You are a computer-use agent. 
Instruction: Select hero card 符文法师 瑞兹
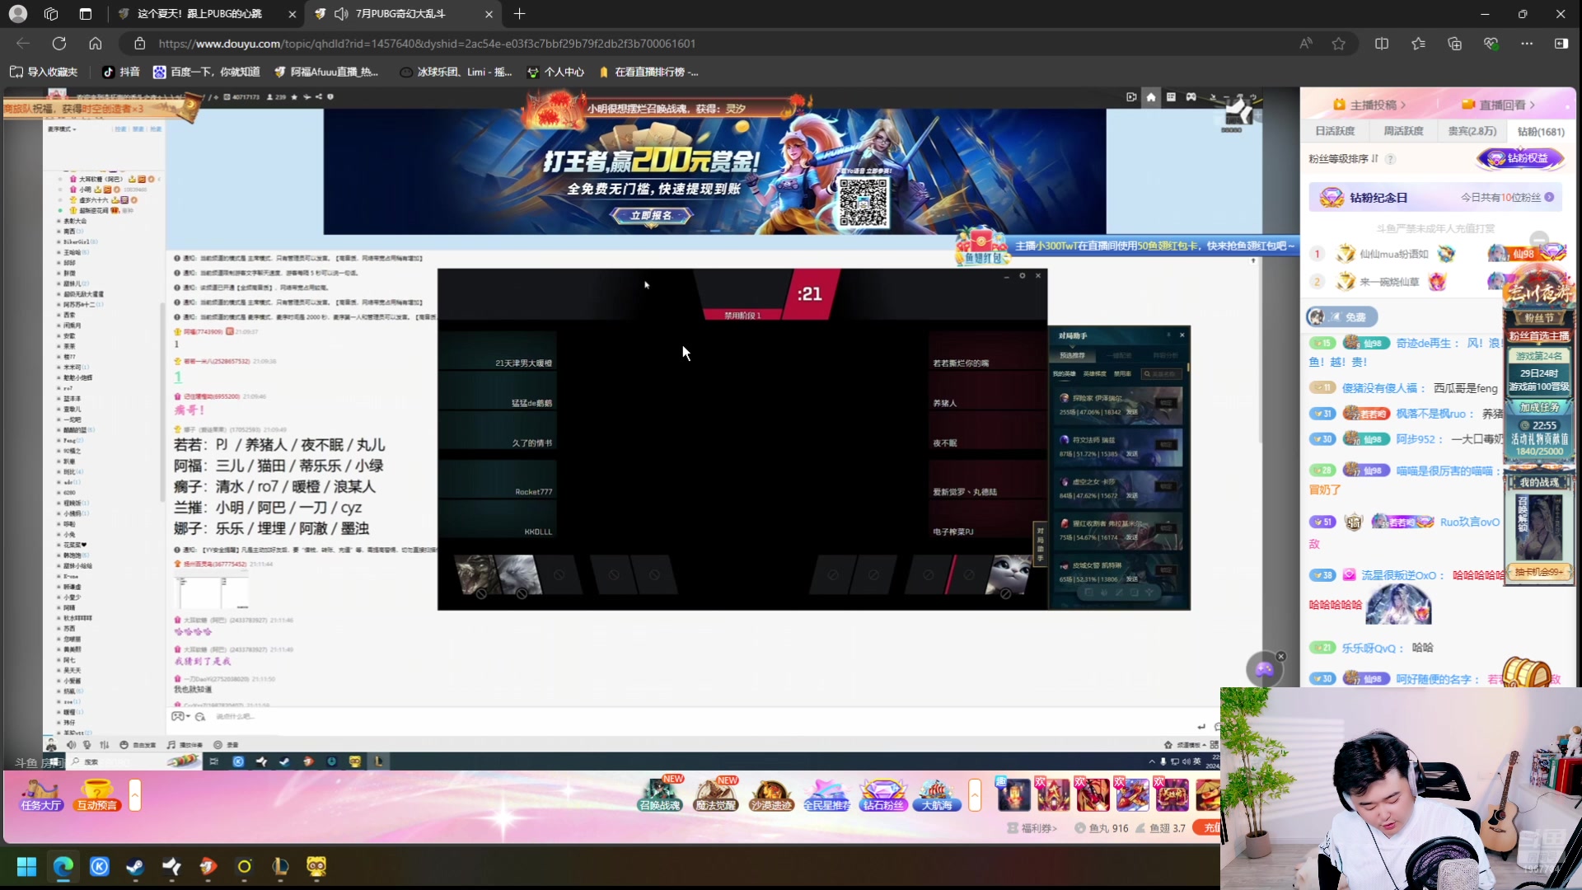(x=1119, y=447)
